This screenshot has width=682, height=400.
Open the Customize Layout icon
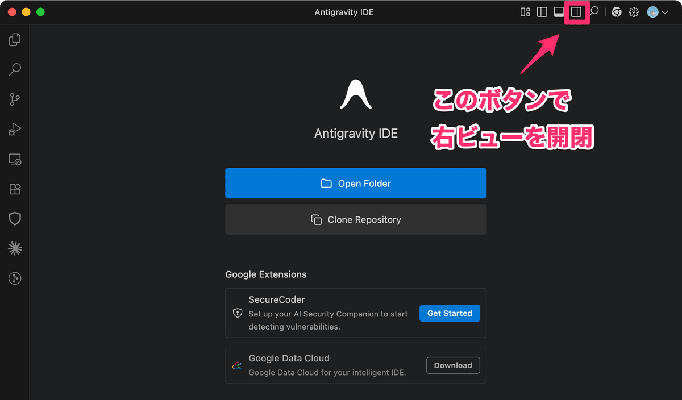[525, 12]
